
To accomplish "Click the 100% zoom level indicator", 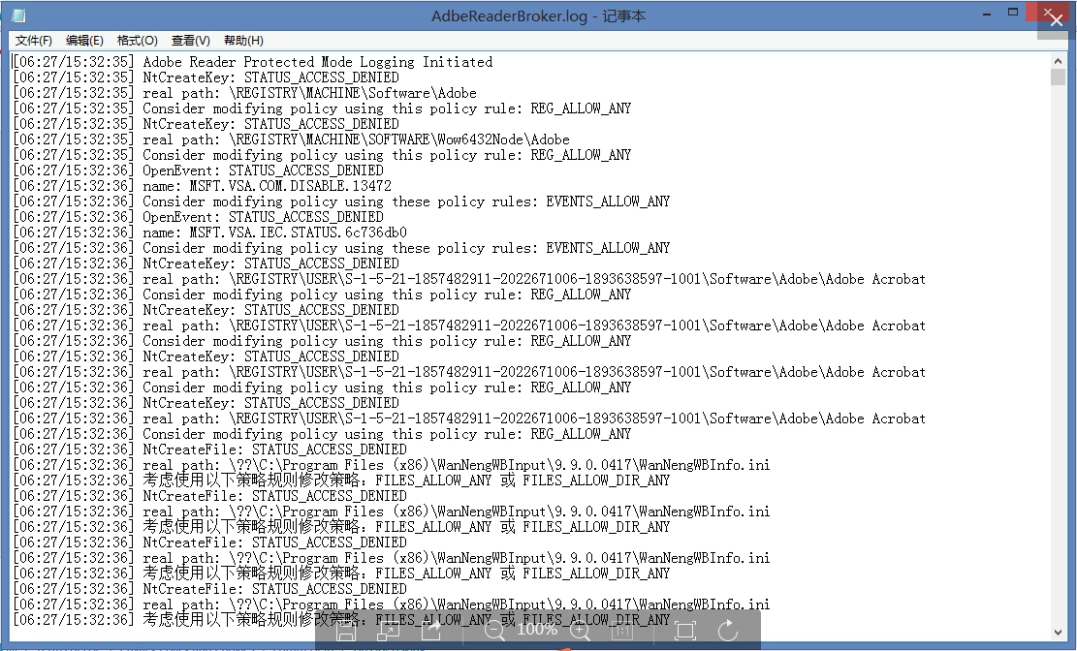I will [537, 630].
